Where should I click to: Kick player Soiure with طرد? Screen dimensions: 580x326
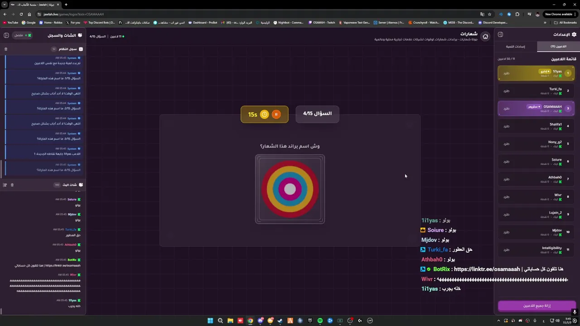tap(506, 162)
